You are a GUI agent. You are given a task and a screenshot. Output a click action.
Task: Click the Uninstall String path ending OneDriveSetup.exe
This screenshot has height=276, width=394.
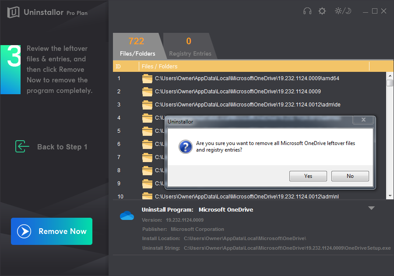(x=287, y=248)
